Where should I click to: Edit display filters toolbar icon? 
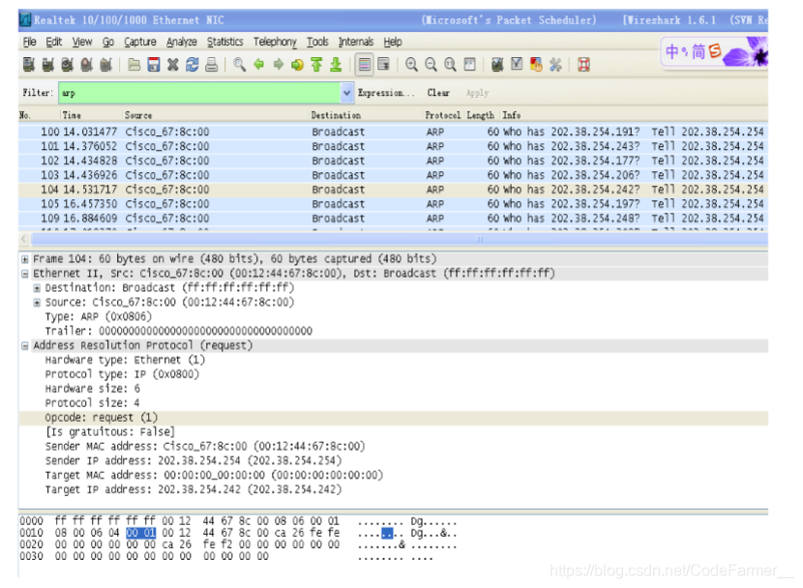point(517,65)
